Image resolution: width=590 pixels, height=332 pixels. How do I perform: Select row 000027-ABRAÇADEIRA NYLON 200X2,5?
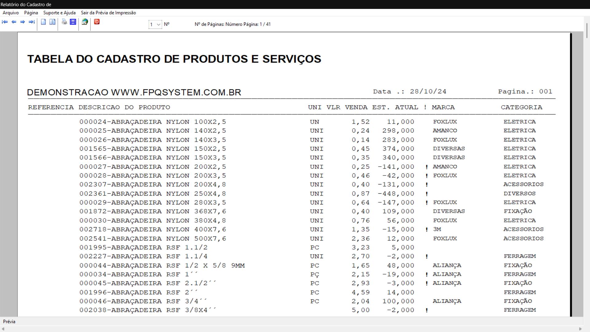[308, 167]
